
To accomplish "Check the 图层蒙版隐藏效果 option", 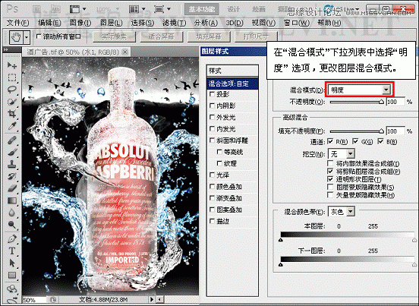I will tap(330, 187).
